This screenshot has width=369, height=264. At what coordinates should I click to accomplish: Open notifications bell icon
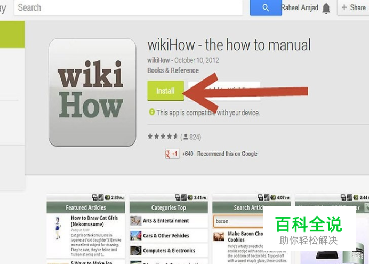click(326, 9)
